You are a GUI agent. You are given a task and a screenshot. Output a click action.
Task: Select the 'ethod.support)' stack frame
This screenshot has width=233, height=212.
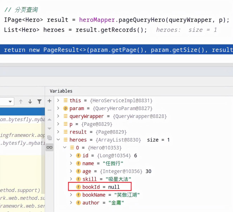point(20,190)
